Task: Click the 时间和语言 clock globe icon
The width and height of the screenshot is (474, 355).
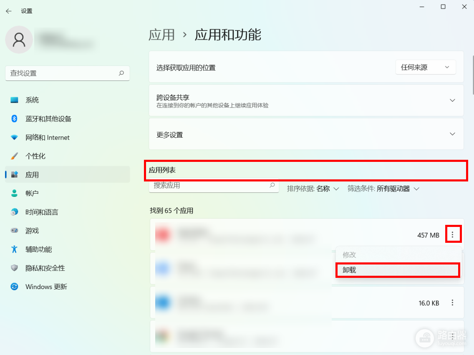Action: coord(14,212)
